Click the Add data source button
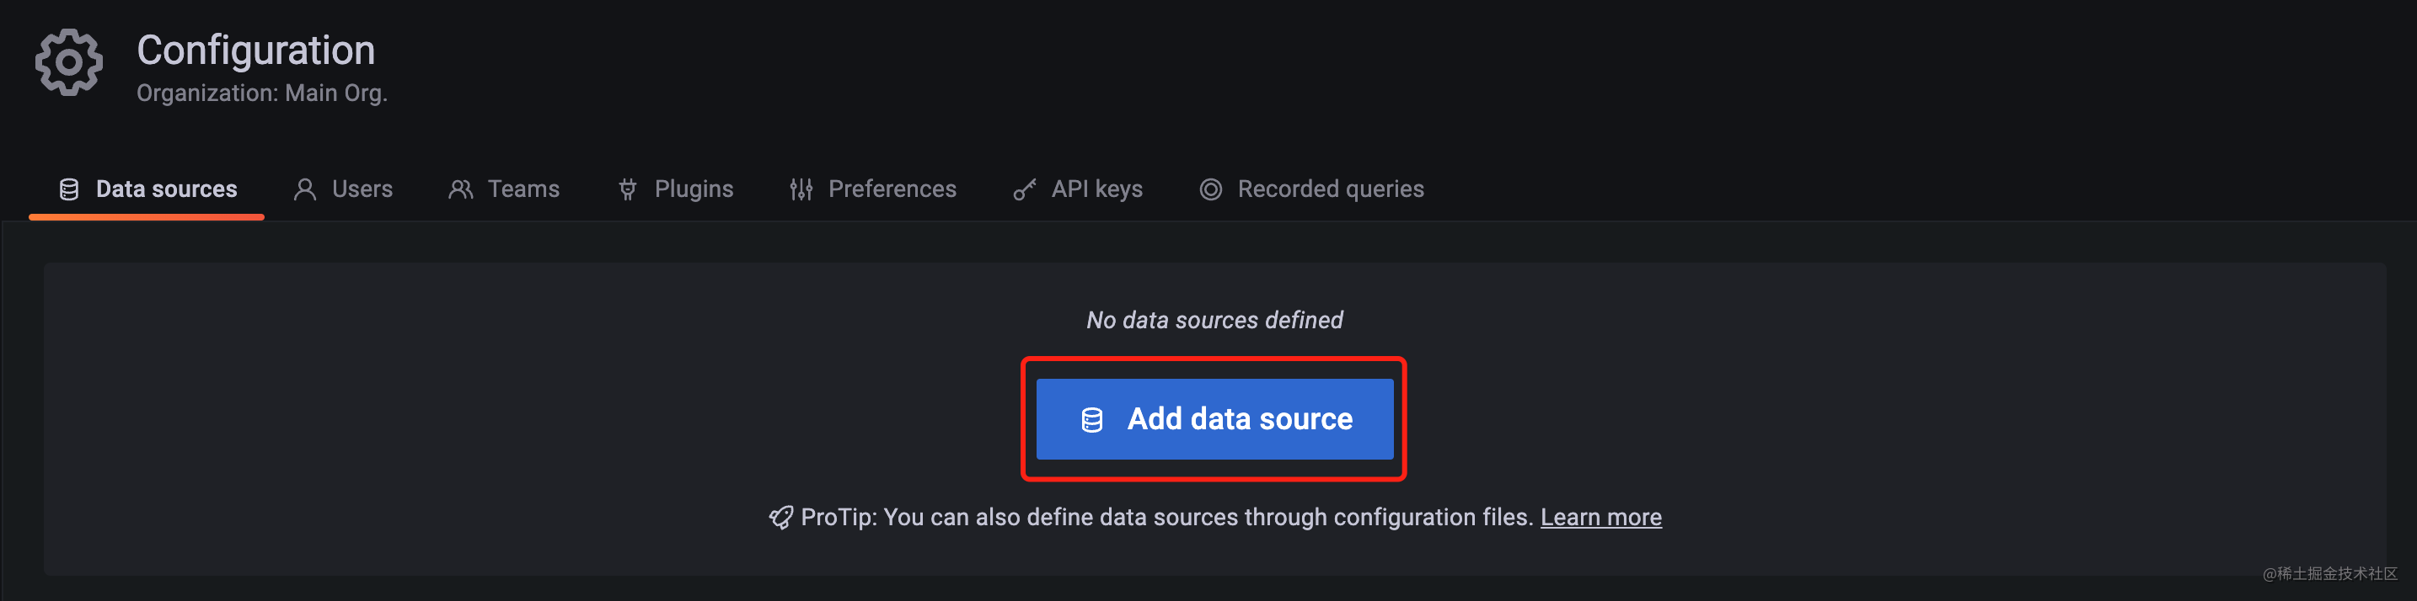This screenshot has height=601, width=2417. coord(1214,419)
